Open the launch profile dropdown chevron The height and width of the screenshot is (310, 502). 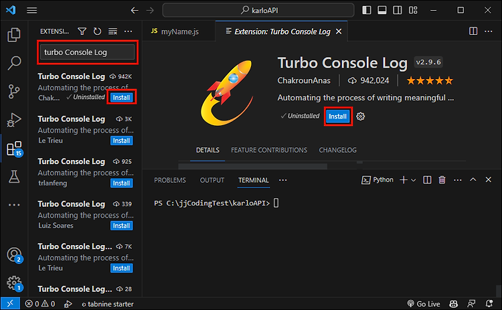click(x=414, y=180)
